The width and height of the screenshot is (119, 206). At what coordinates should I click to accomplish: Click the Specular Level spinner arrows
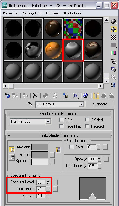(48, 182)
